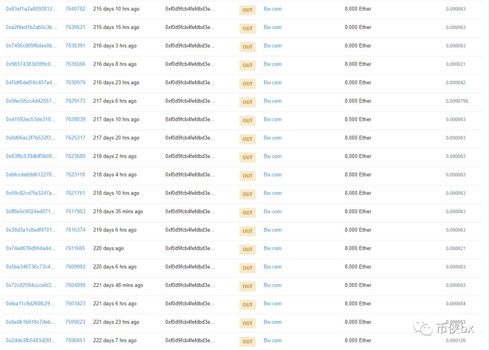
Task: Open transaction hash 0xa2f4ed1b2ab5c3b...
Action: [31, 27]
